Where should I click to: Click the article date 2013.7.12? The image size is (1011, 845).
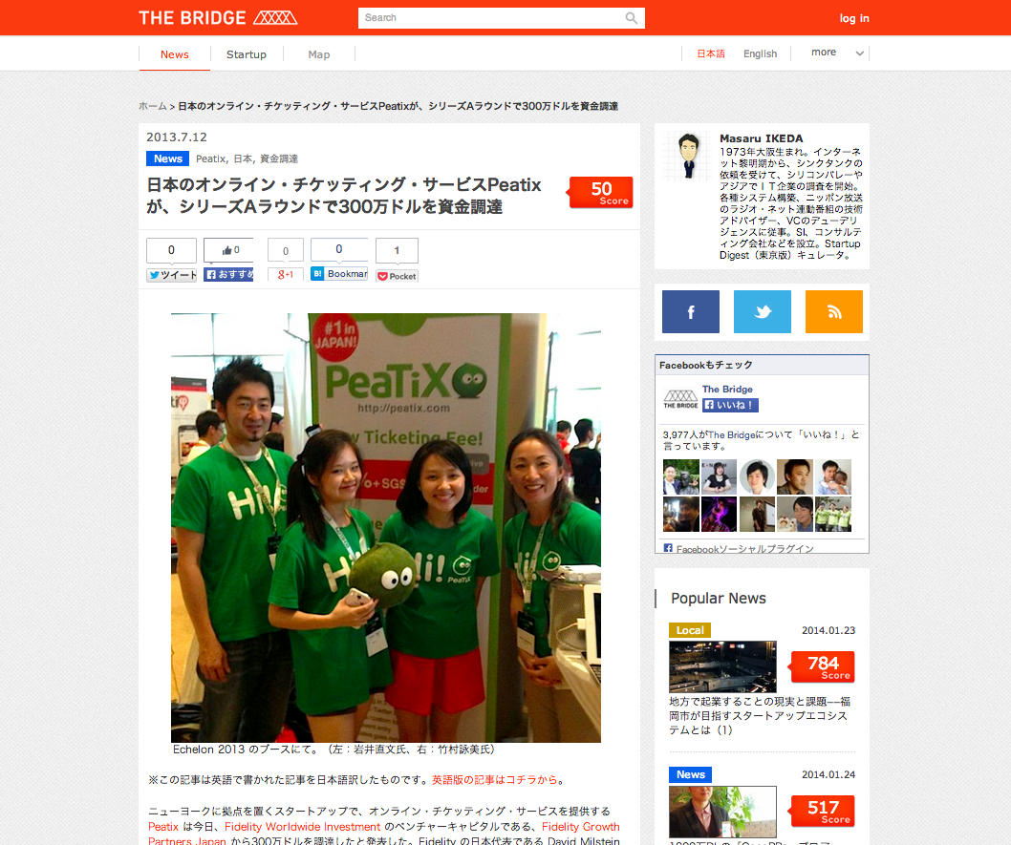tap(177, 137)
